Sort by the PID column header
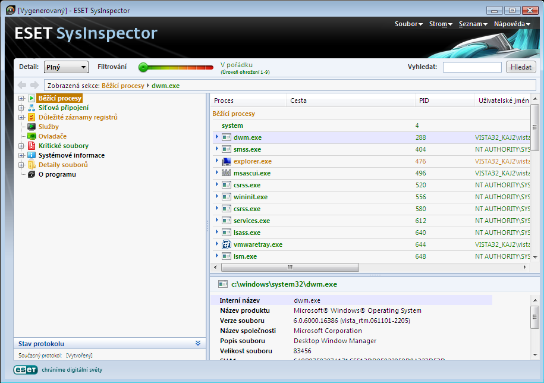The width and height of the screenshot is (544, 383). [x=445, y=101]
